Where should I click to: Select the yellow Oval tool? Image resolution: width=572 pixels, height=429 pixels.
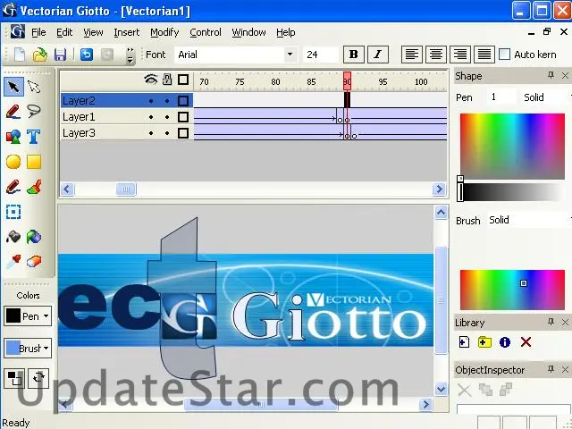tap(13, 162)
